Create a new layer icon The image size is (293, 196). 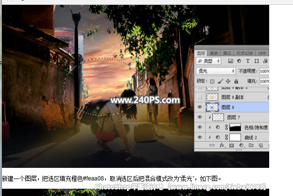261,145
